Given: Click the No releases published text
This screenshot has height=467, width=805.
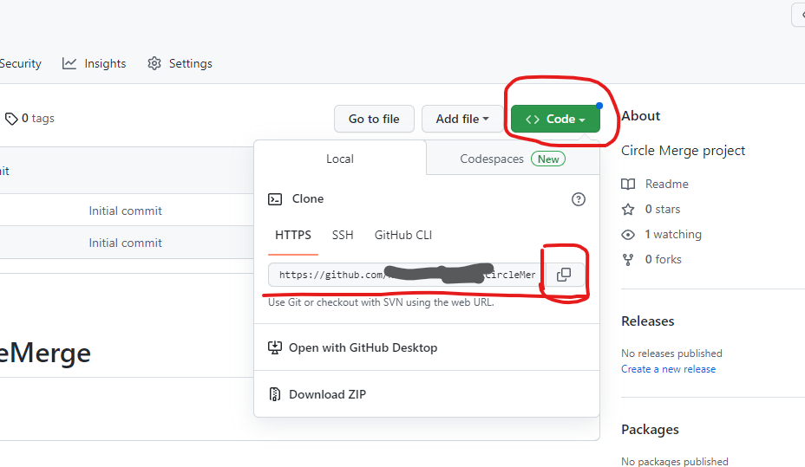Looking at the screenshot, I should (671, 353).
